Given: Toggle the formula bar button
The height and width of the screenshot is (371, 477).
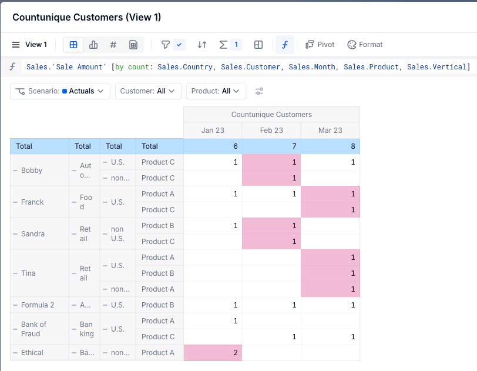Looking at the screenshot, I should coord(285,45).
